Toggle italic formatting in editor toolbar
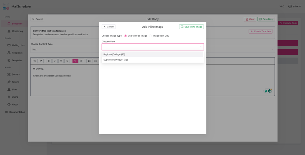Viewport: 305px width, 155px height. pyautogui.click(x=55, y=61)
